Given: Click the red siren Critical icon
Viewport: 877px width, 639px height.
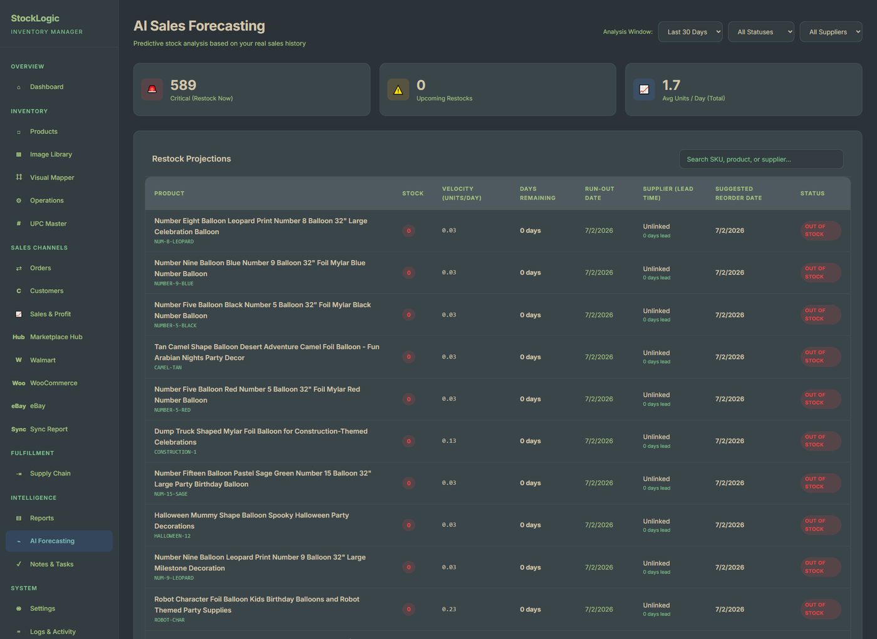Looking at the screenshot, I should coord(152,89).
